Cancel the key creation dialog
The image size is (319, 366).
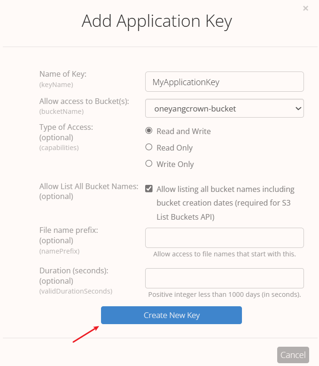pos(293,355)
